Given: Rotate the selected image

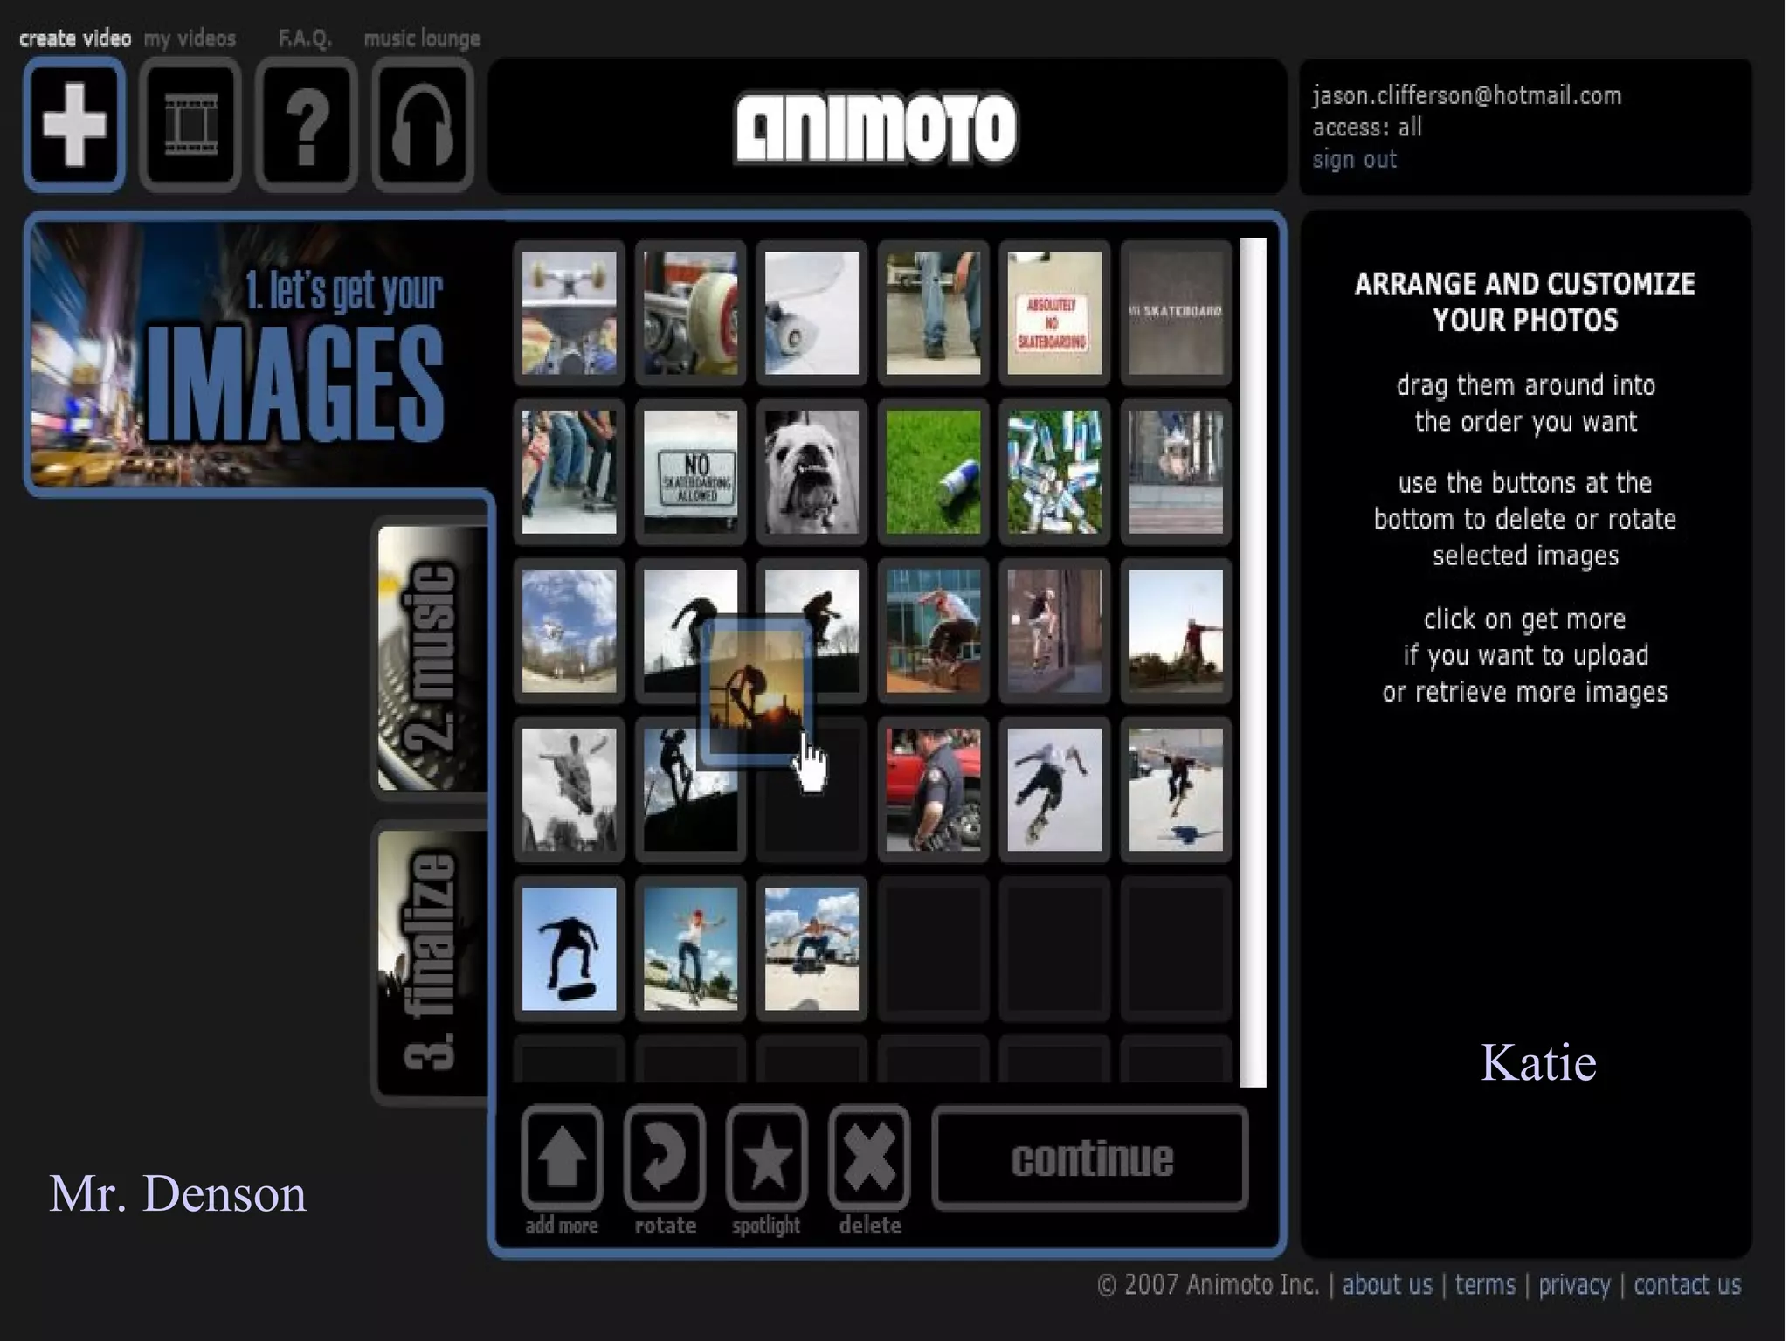Looking at the screenshot, I should [x=665, y=1158].
